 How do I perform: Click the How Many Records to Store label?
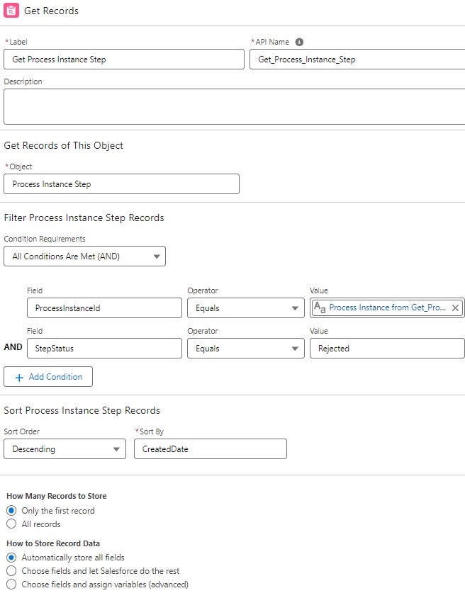point(57,496)
